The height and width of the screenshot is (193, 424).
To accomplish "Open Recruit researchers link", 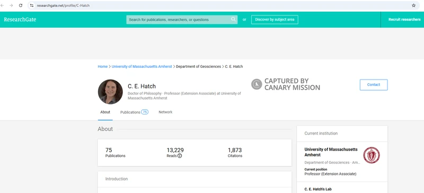I will pos(404,20).
